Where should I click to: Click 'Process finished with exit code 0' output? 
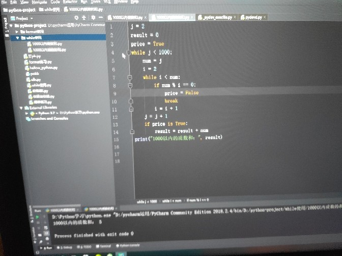[x=94, y=235]
